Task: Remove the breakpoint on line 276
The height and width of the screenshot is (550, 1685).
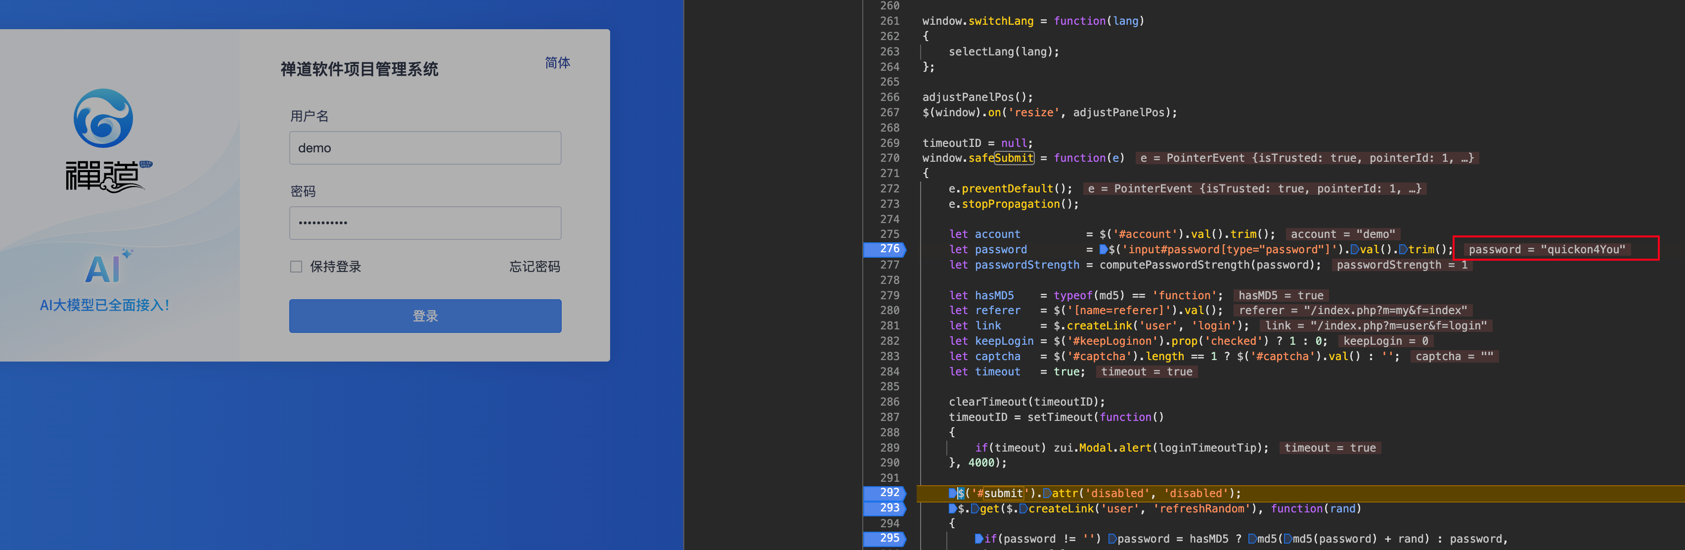Action: [888, 249]
